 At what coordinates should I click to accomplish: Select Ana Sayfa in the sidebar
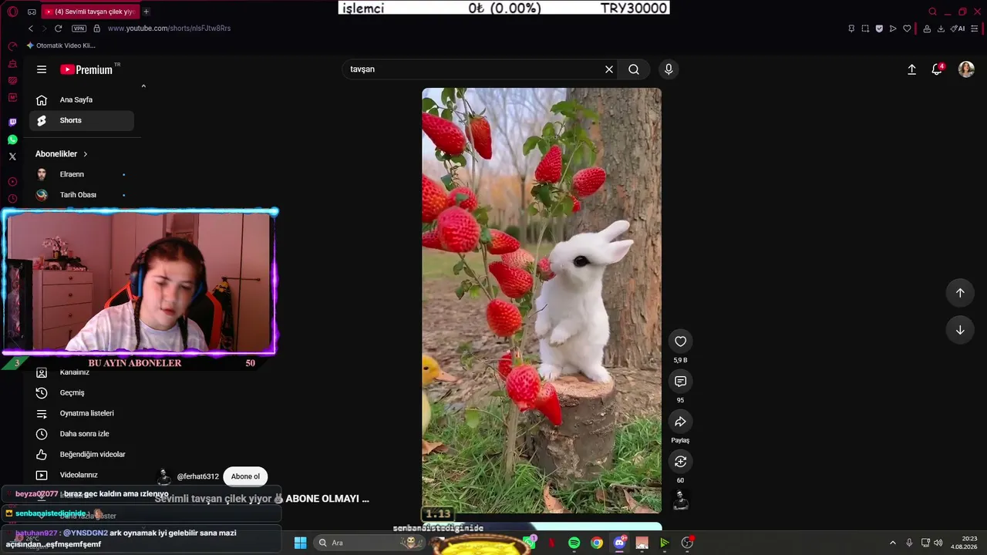tap(81, 99)
